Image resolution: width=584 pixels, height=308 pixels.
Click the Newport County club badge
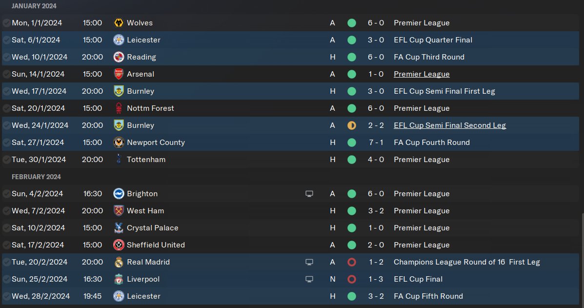[x=118, y=143]
